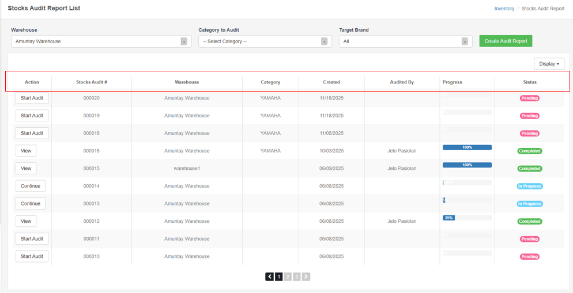Click next page arrow in pagination
This screenshot has width=573, height=293.
[306, 277]
